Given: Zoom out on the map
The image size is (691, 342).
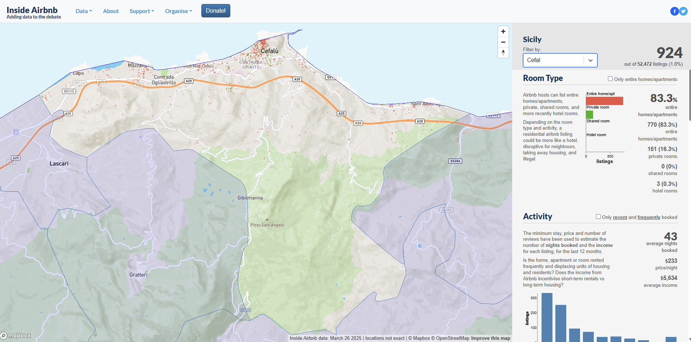Looking at the screenshot, I should pos(503,42).
